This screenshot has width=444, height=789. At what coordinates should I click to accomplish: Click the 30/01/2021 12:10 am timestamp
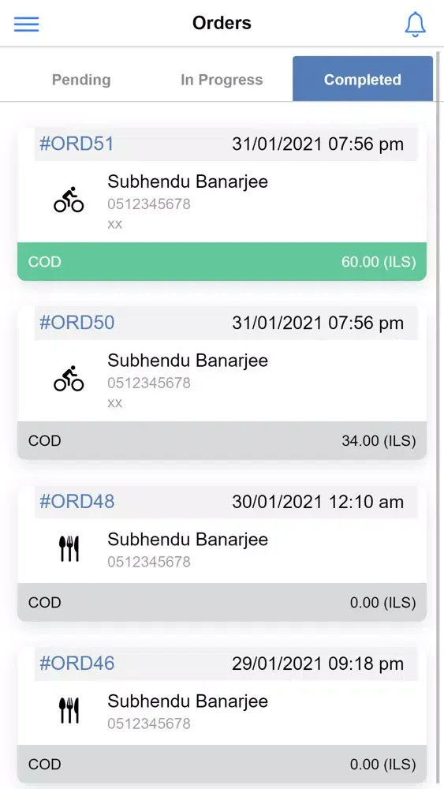click(x=318, y=502)
